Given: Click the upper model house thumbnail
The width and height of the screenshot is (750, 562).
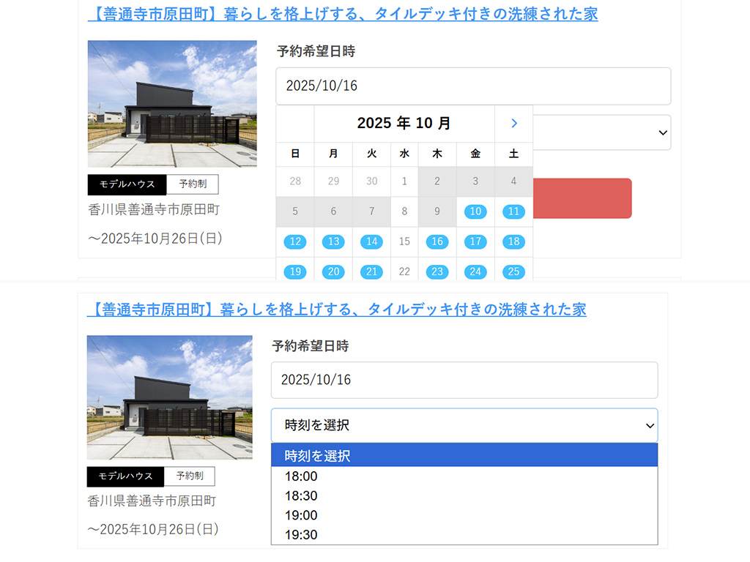Looking at the screenshot, I should click(x=172, y=104).
